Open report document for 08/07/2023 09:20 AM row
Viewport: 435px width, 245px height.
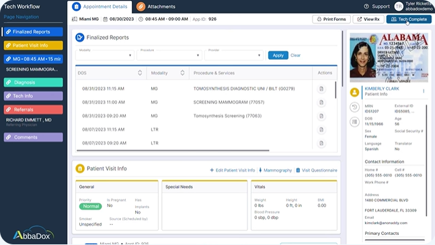coord(321,143)
